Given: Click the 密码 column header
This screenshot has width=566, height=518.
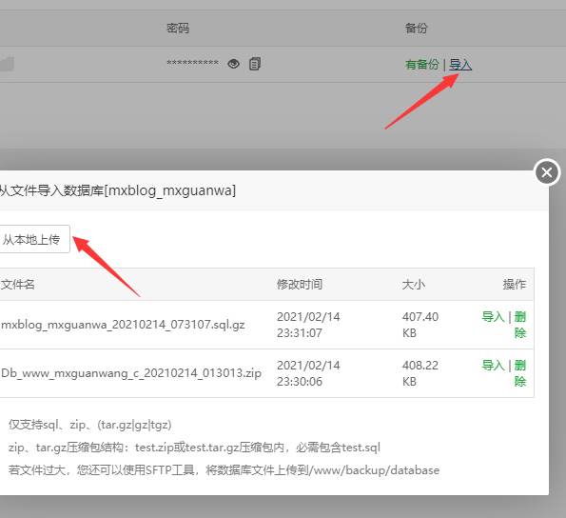Looking at the screenshot, I should click(178, 29).
